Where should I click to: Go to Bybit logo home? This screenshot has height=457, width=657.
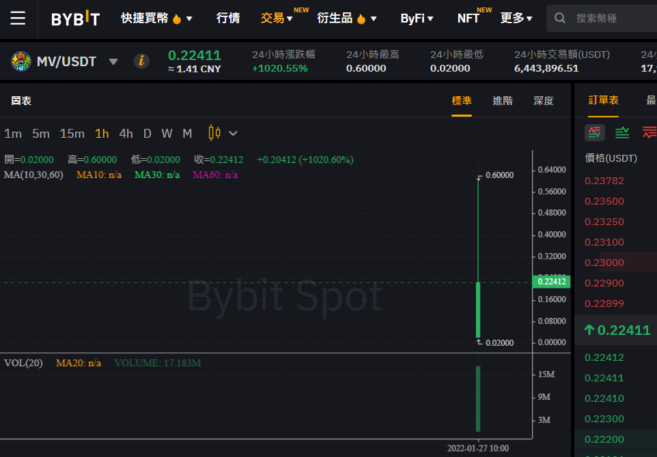75,18
